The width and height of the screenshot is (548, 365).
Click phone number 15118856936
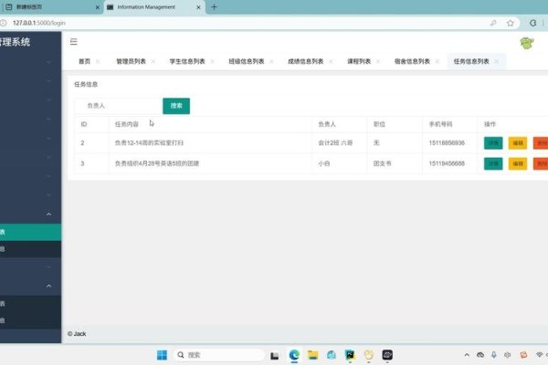click(447, 143)
